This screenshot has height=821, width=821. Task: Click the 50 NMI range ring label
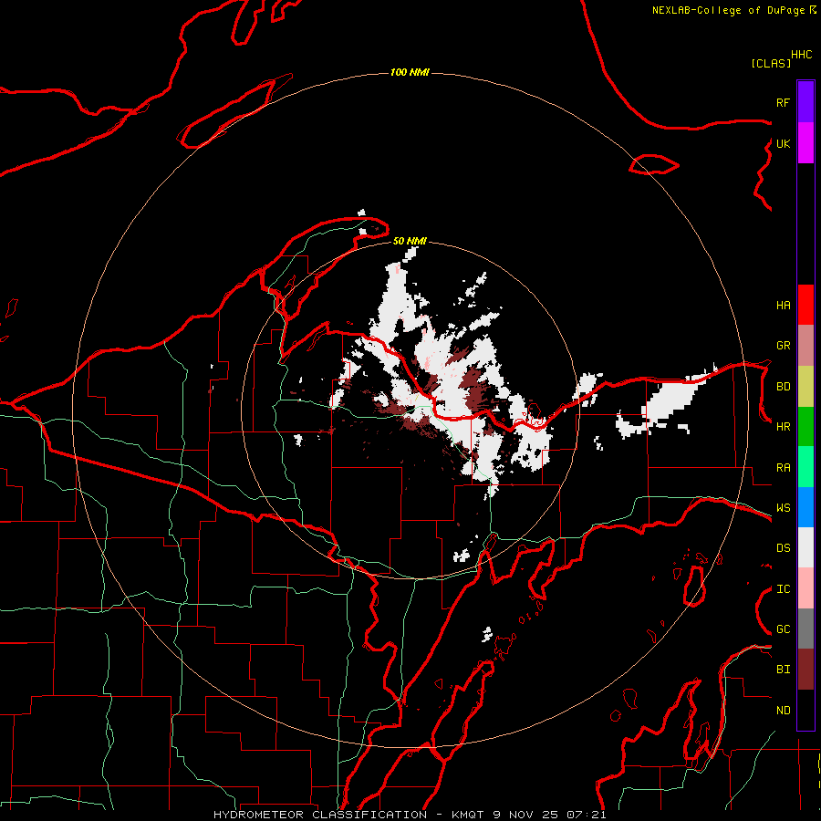[410, 241]
